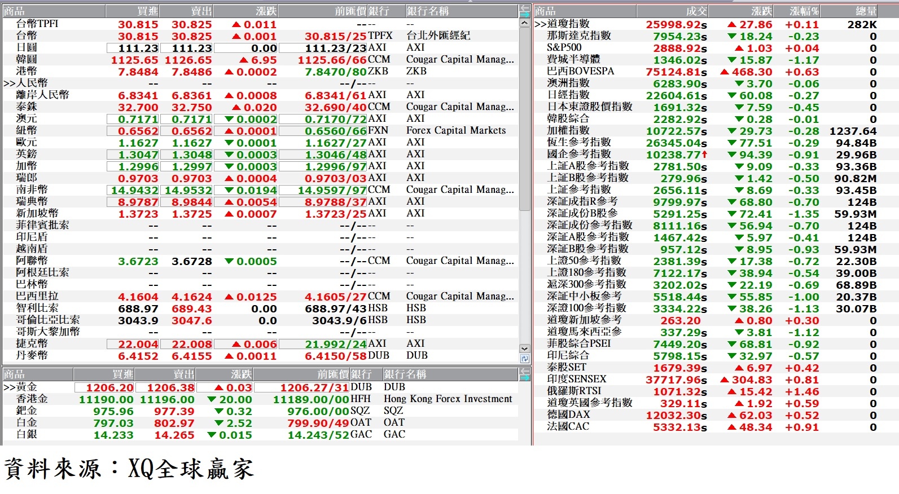
Task: Click the forex list scroll-down arrow
Action: click(x=524, y=349)
